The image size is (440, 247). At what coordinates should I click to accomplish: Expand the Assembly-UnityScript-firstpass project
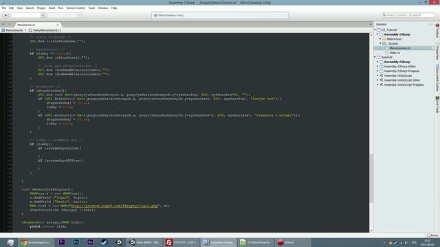pyautogui.click(x=377, y=84)
